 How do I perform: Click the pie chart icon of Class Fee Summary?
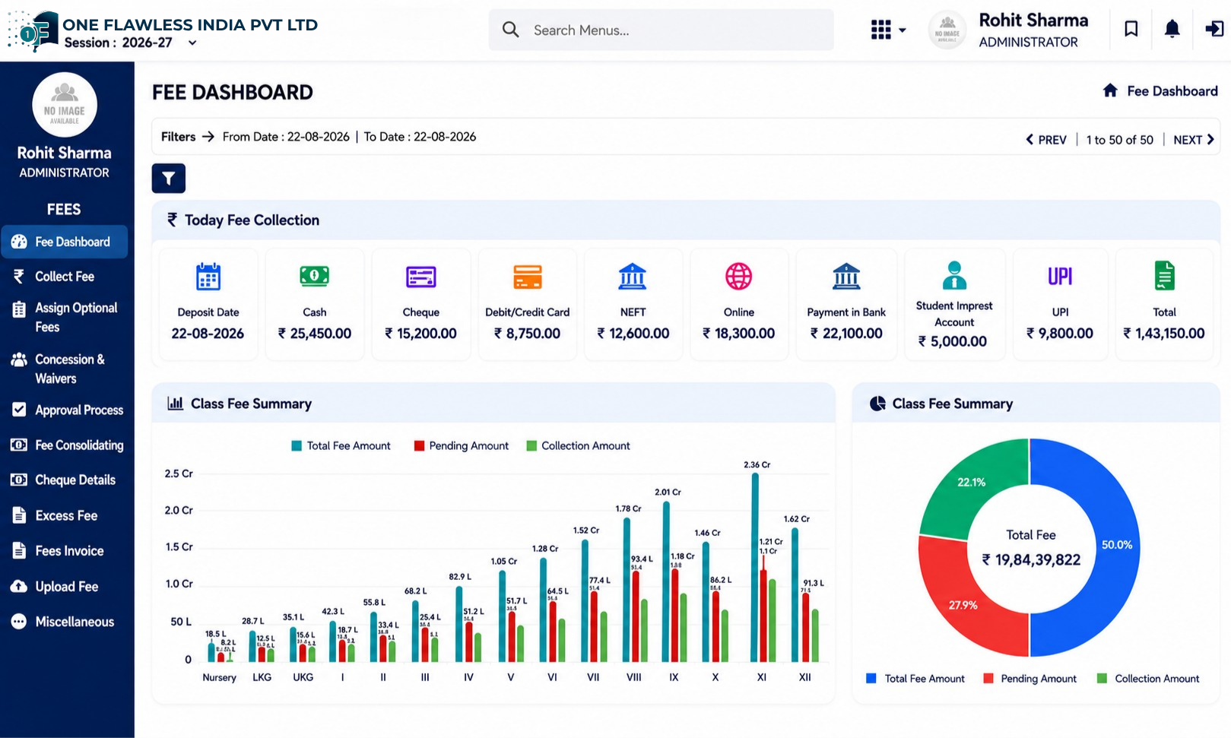(x=877, y=404)
